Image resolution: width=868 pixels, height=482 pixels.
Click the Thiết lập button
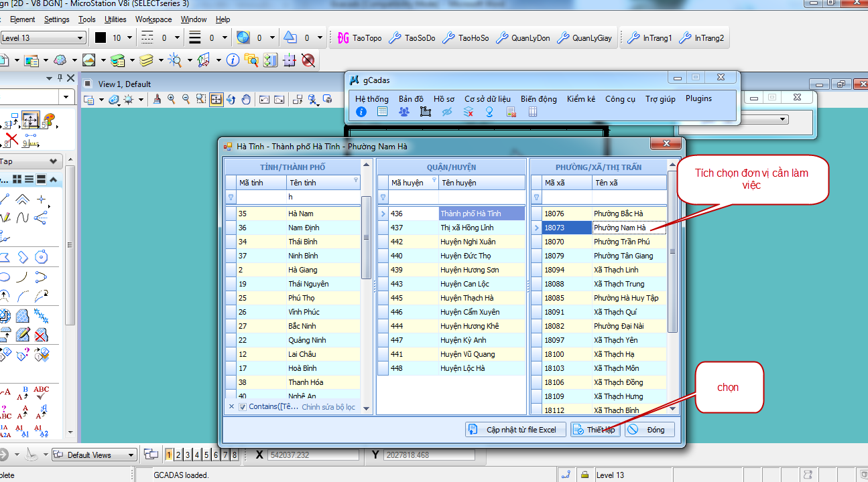pos(595,430)
